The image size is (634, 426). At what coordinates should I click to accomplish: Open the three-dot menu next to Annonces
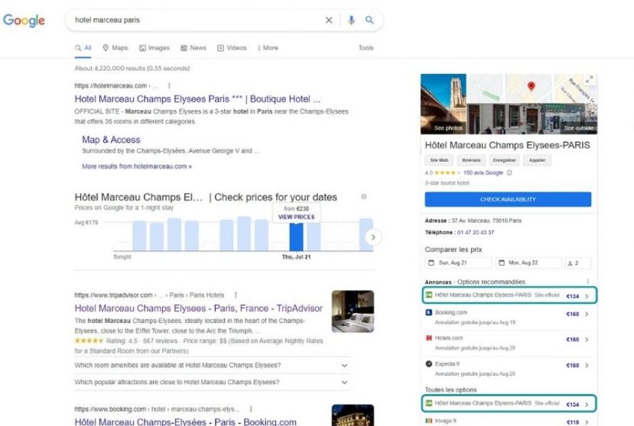tap(587, 282)
